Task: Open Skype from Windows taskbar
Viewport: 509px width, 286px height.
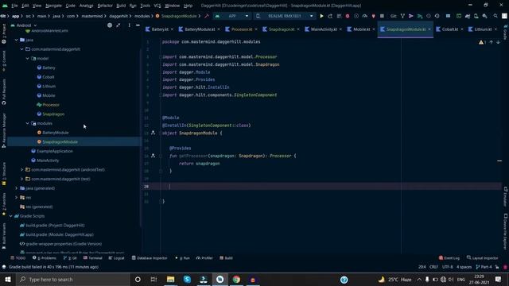Action: (187, 279)
